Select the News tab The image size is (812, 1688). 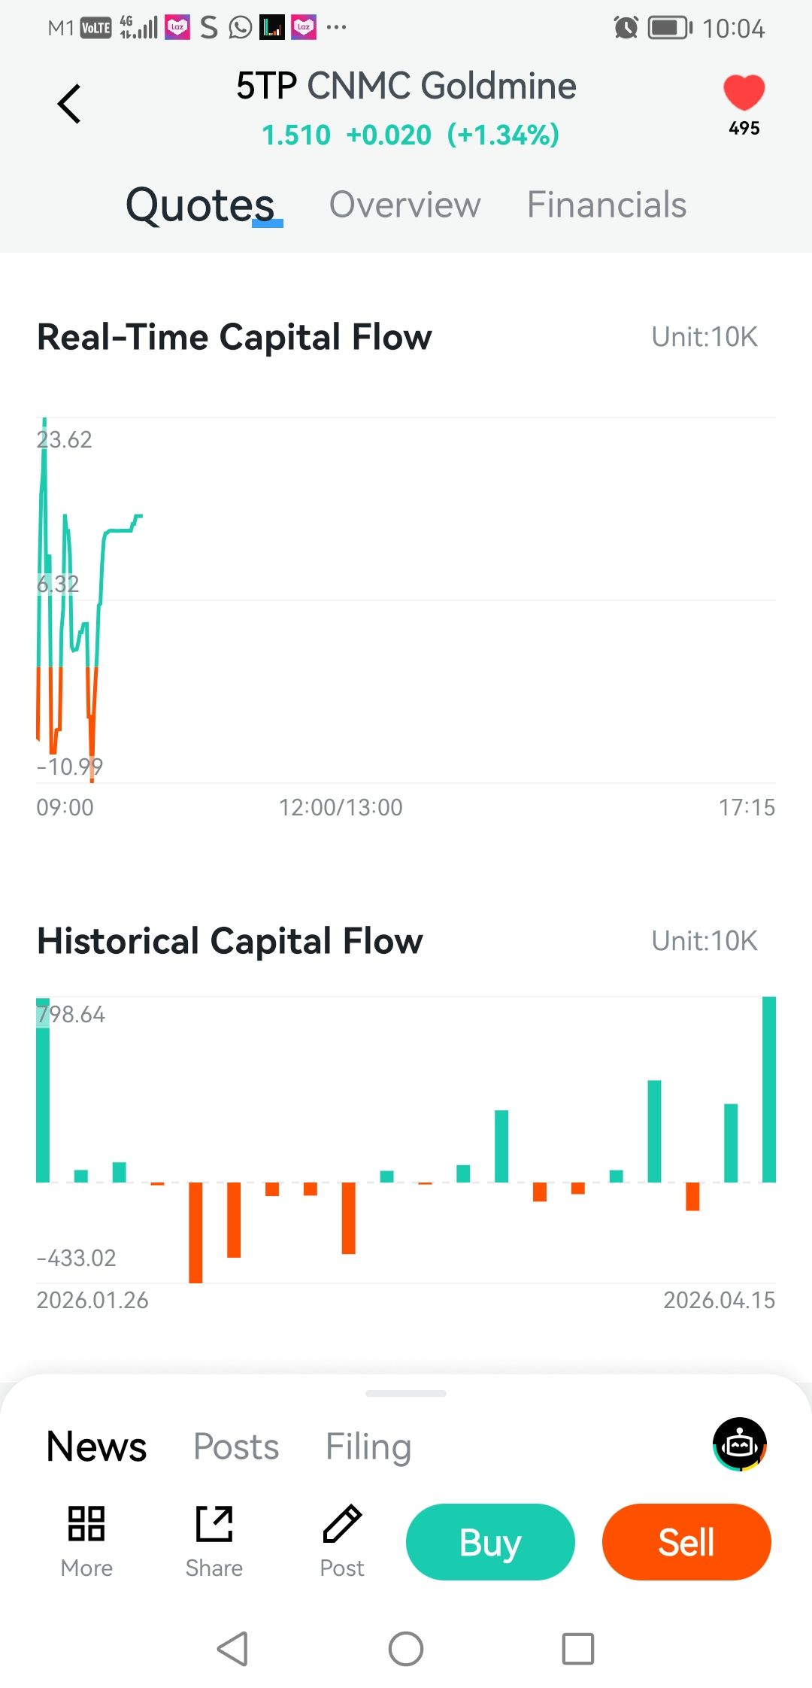point(96,1447)
